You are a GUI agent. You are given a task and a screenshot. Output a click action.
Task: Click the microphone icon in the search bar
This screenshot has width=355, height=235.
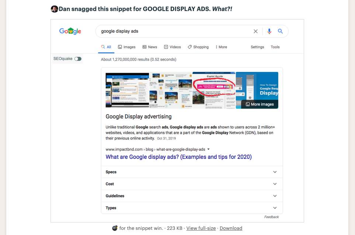click(269, 31)
